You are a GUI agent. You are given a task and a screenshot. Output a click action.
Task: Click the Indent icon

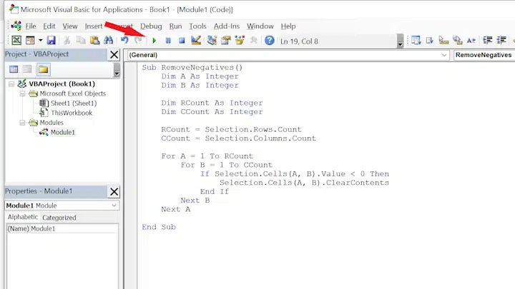487,40
